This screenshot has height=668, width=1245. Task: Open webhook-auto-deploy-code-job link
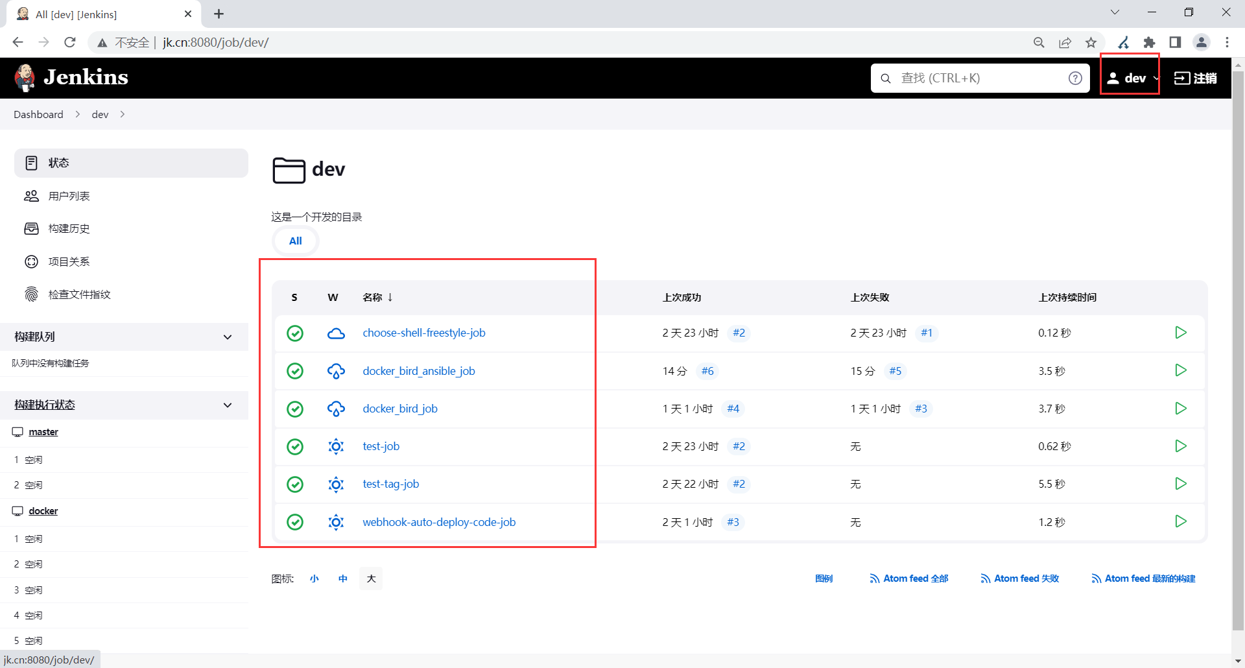click(x=439, y=522)
